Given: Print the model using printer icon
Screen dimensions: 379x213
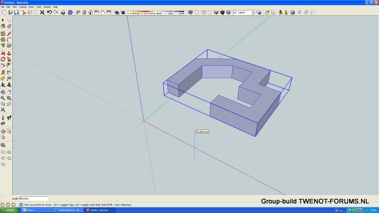Looking at the screenshot, I should (63, 12).
